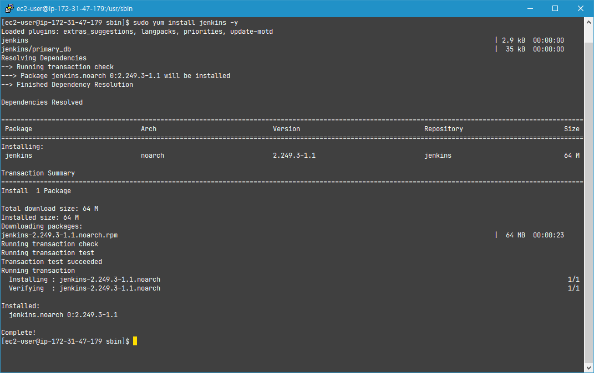The width and height of the screenshot is (594, 373).
Task: Click the 'jenkins/primary_db' line text
Action: click(36, 49)
